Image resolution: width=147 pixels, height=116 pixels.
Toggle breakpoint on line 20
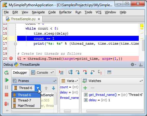coord(11,58)
